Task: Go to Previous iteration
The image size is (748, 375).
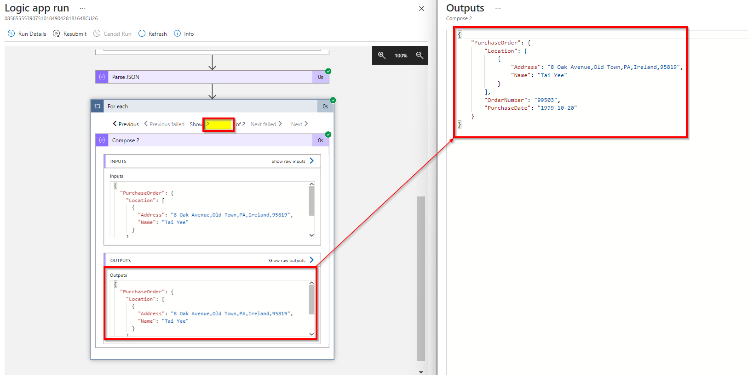Action: point(126,124)
